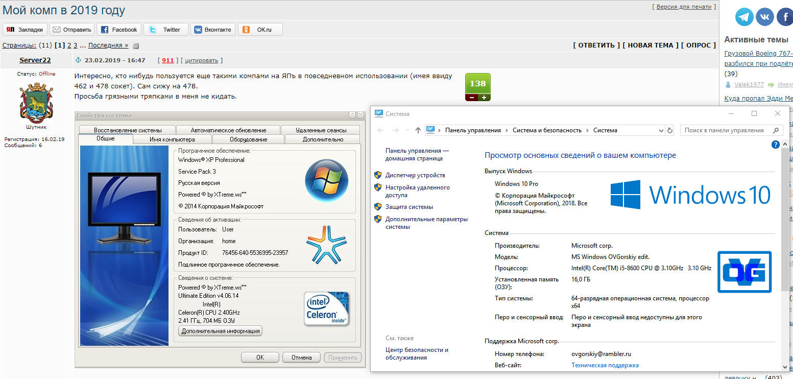Image resolution: width=793 pixels, height=379 pixels.
Task: Expand chevron after Система и безопасность breadcrumb
Action: click(587, 130)
